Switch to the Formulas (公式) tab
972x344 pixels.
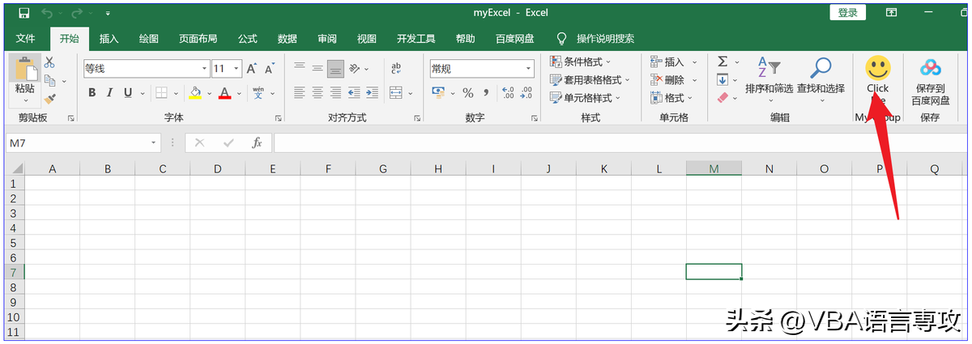(x=247, y=39)
